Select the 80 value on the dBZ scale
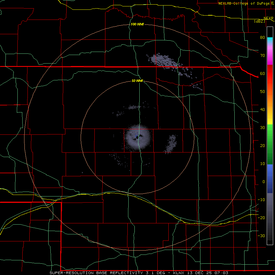Screen dimensions: 275x275 pos(262,37)
